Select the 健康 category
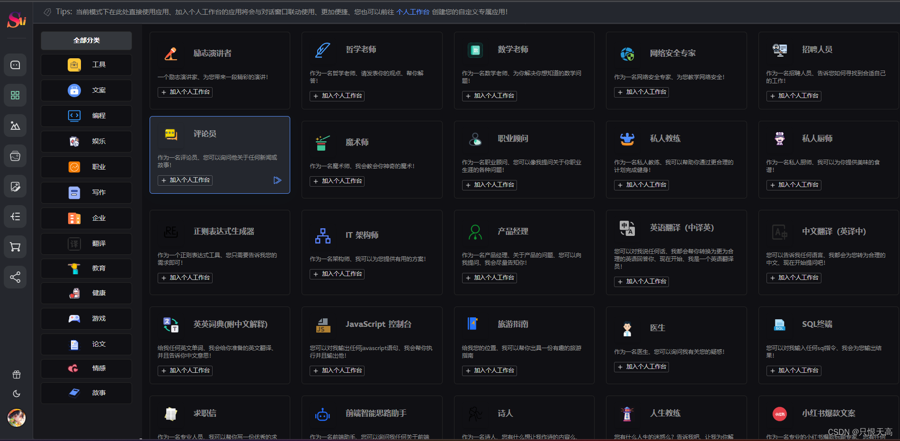 click(x=86, y=293)
